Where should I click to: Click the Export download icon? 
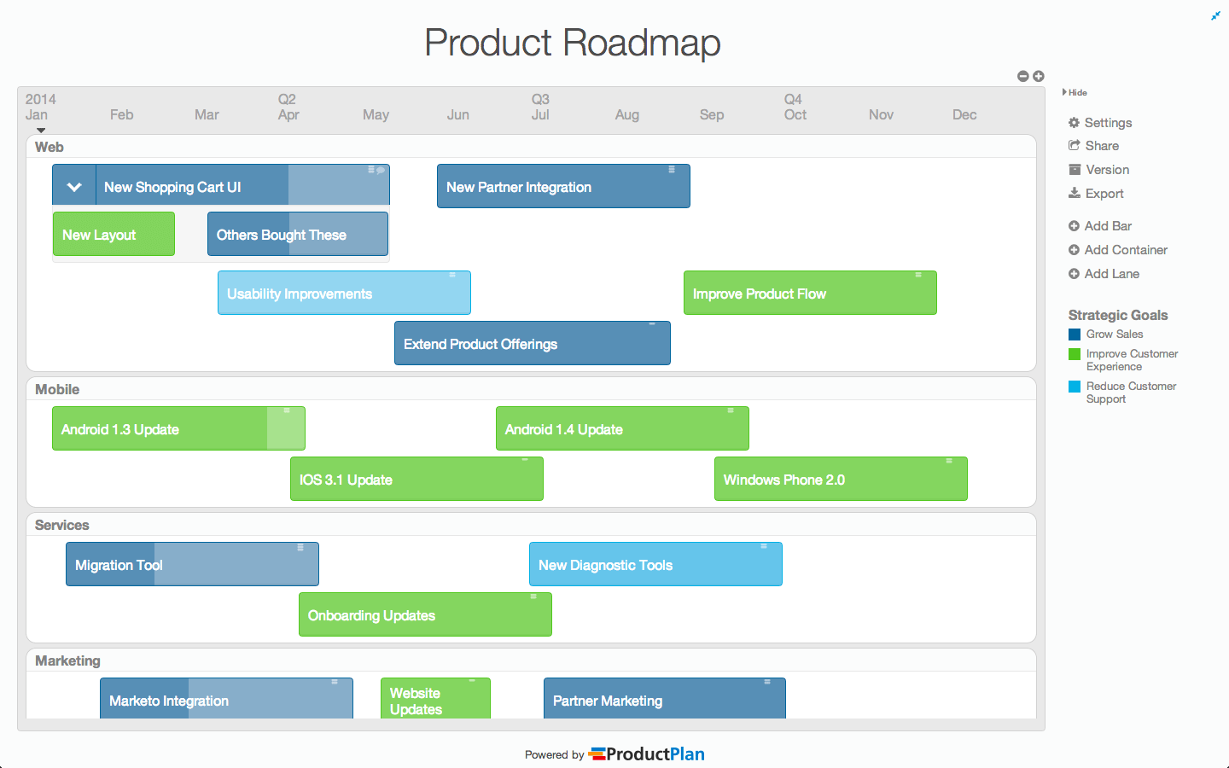coord(1074,194)
